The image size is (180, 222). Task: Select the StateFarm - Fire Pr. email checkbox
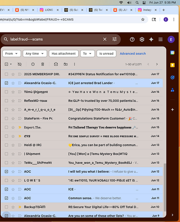pyautogui.click(x=6, y=118)
